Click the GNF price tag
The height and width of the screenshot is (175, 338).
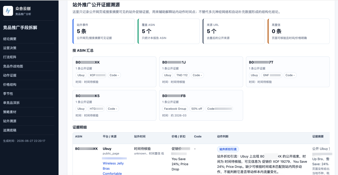pos(272,75)
